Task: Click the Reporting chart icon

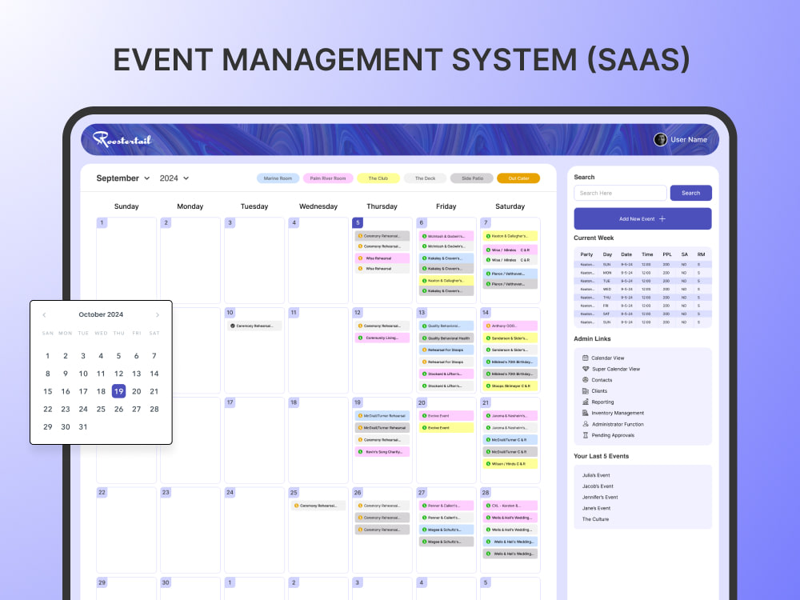Action: point(586,402)
